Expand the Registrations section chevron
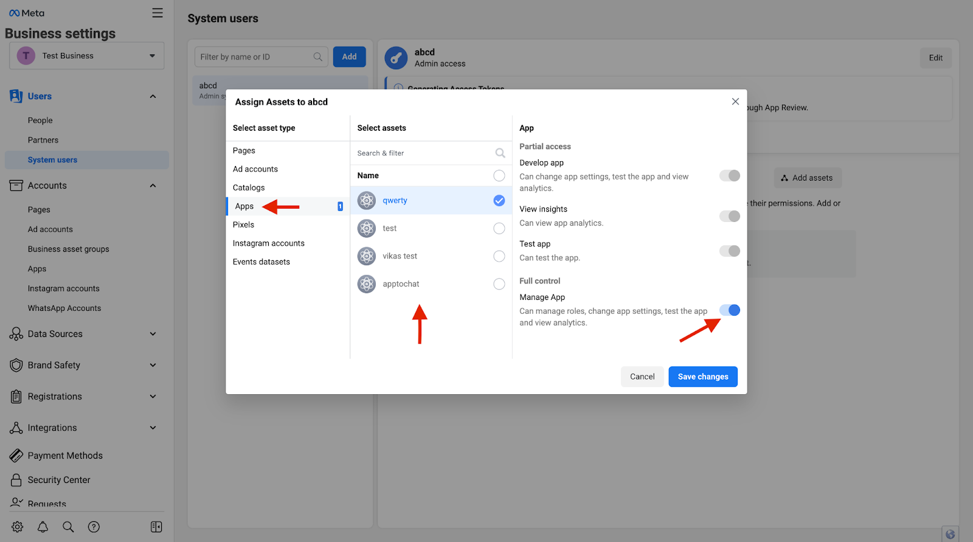973x542 pixels. point(153,397)
